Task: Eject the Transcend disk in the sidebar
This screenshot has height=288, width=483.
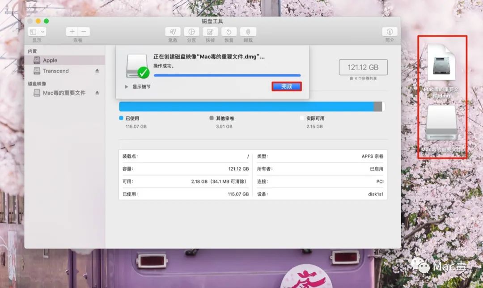Action: [x=97, y=71]
